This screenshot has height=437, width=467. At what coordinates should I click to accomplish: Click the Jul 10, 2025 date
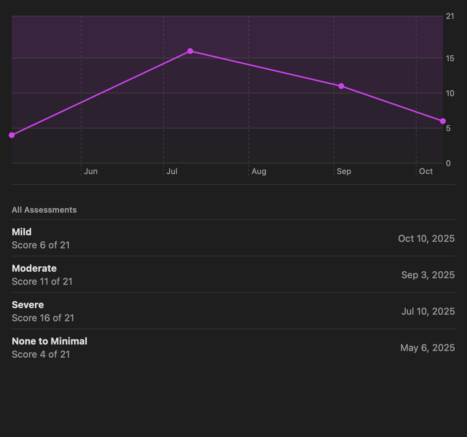(x=428, y=311)
